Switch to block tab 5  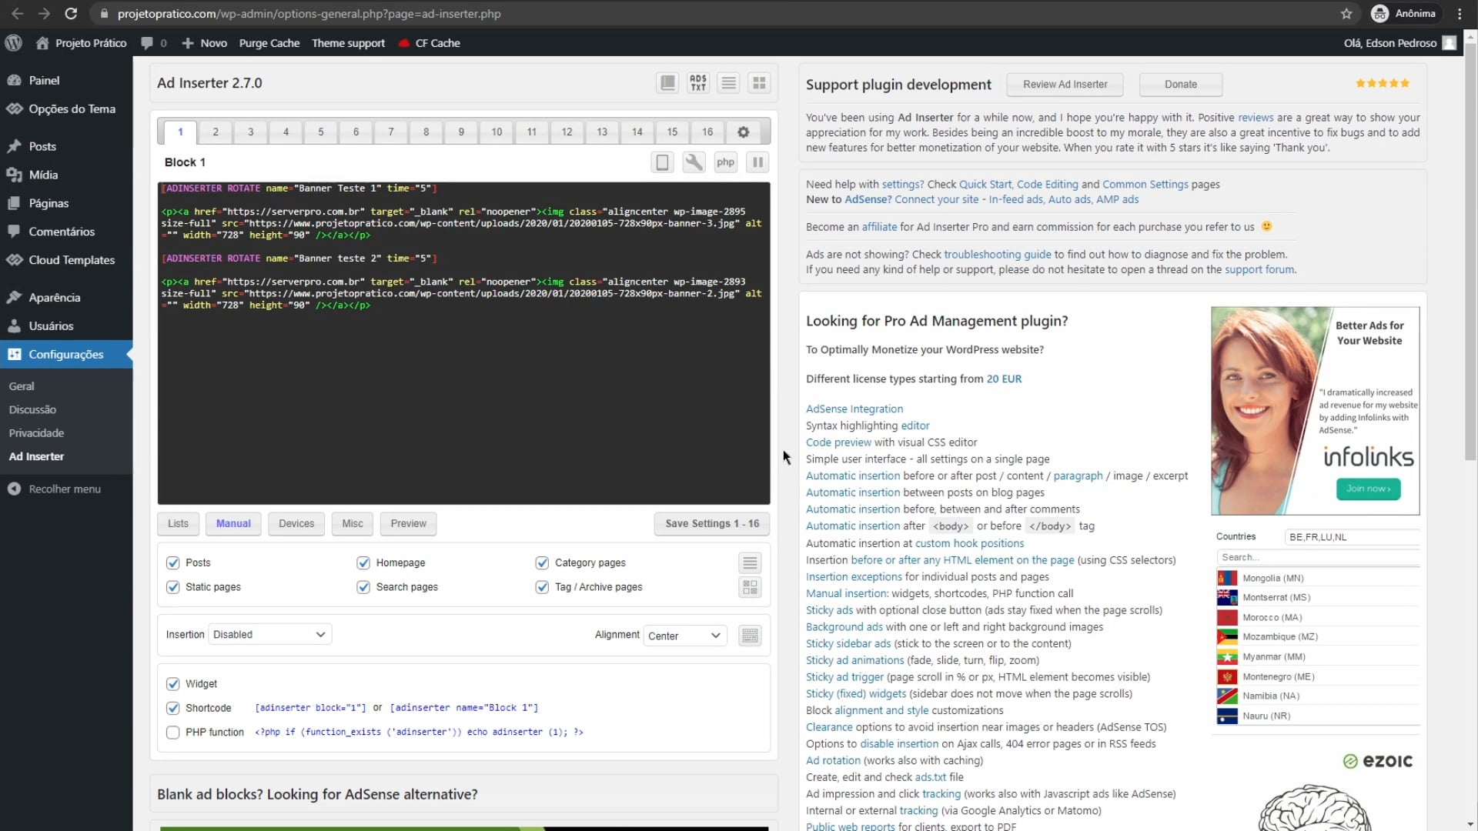320,132
